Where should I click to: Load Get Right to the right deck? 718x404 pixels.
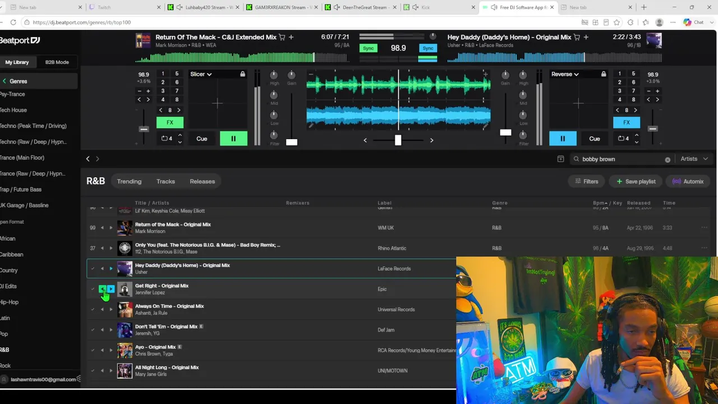click(111, 289)
